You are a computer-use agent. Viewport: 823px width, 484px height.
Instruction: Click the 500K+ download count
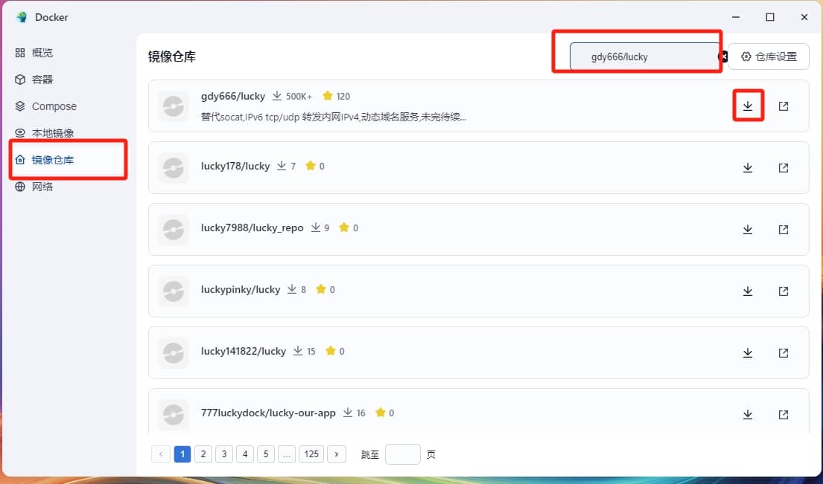coord(299,97)
